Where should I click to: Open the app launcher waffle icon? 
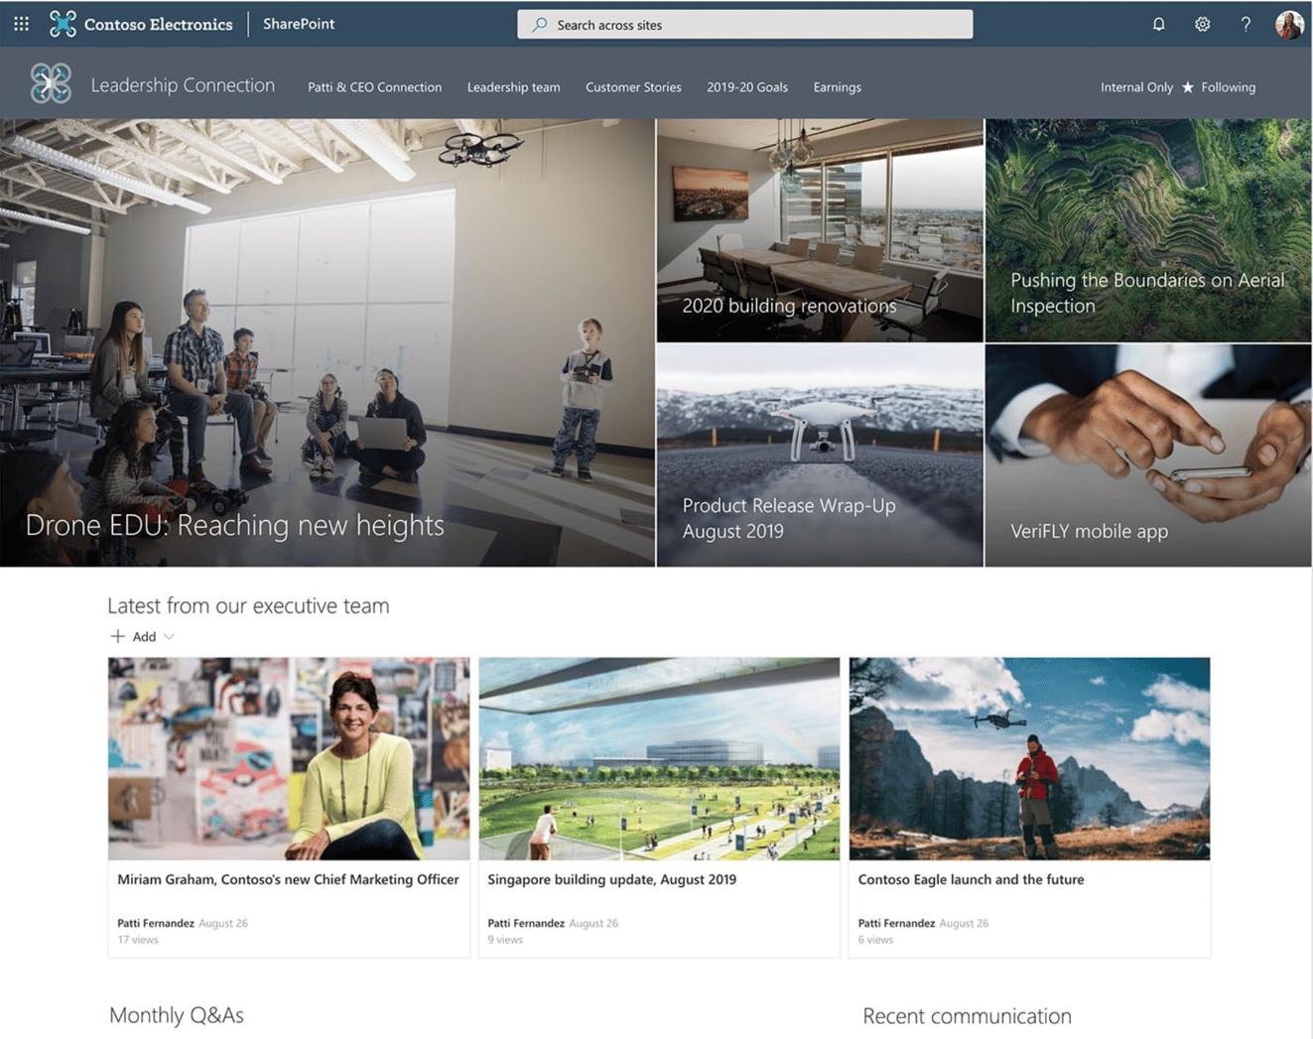(21, 23)
